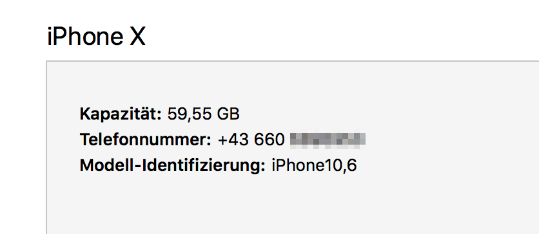Select the bold Telefonnummer label
539x234 pixels.
click(x=146, y=139)
